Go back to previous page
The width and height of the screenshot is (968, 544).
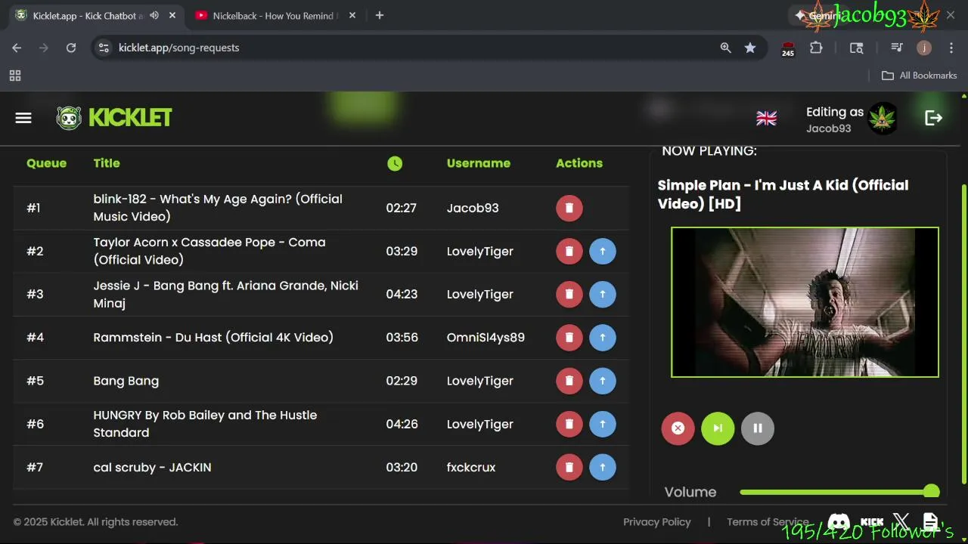pos(17,48)
